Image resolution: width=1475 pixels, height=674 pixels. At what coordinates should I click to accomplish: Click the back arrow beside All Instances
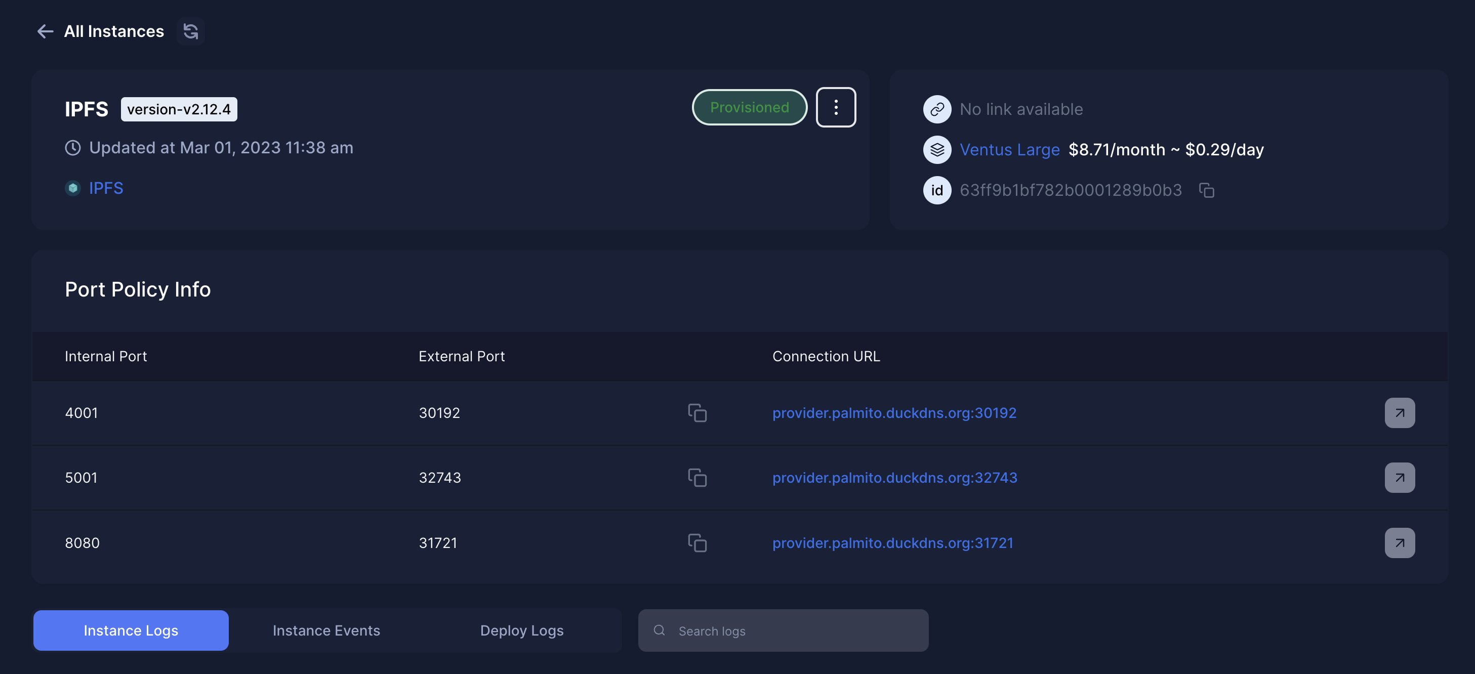(45, 31)
